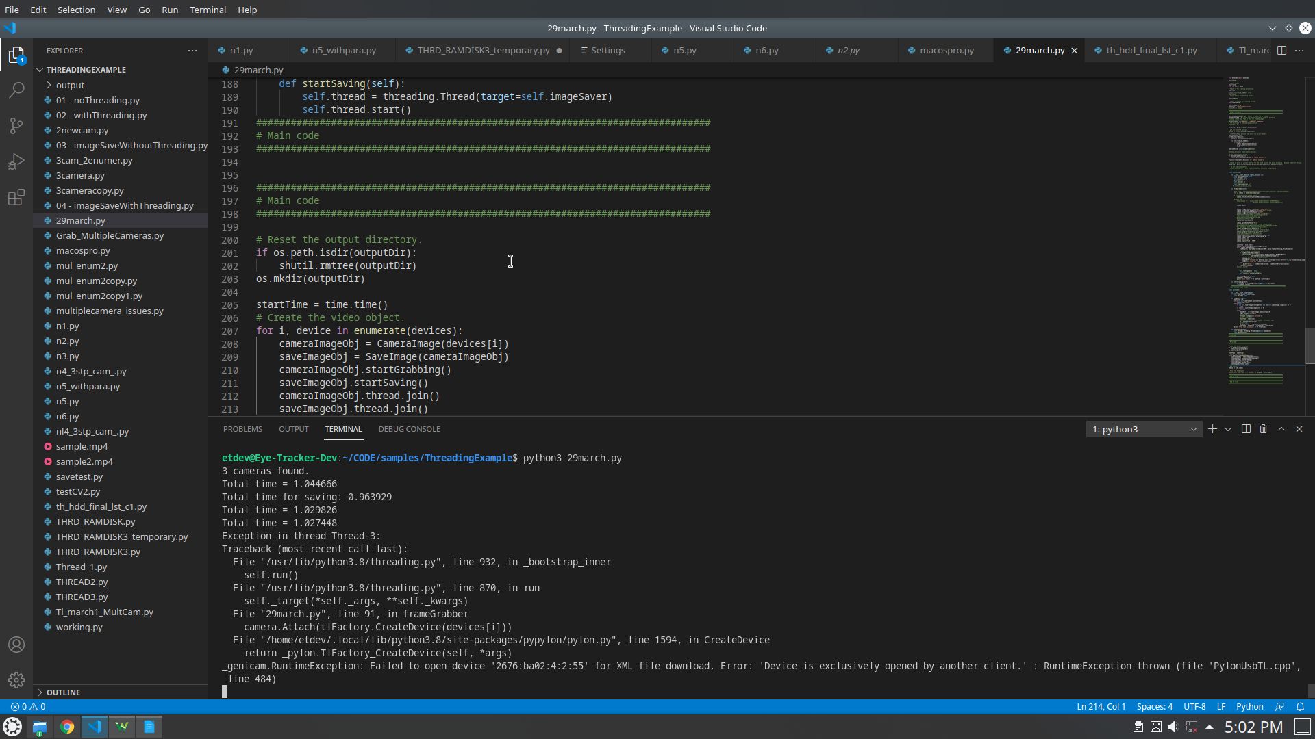The image size is (1315, 739).
Task: Open the Terminal menu
Action: click(208, 10)
